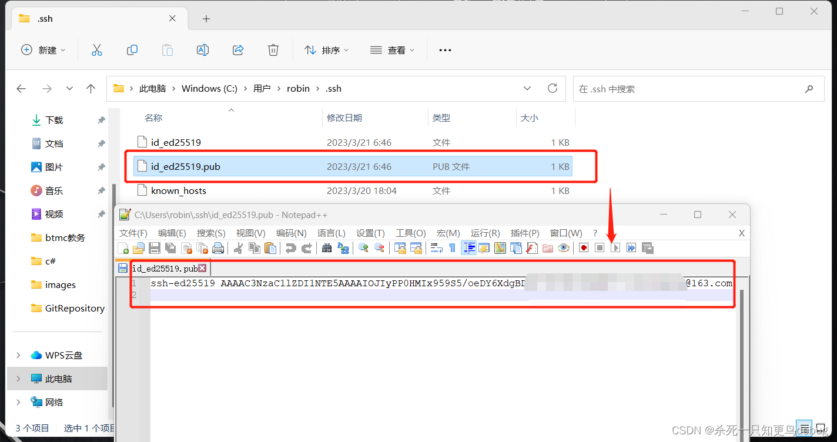Select the id_ed25519.pub tab in Notepad++

click(164, 268)
